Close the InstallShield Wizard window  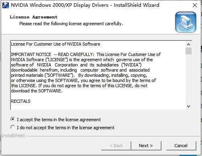(x=195, y=5)
